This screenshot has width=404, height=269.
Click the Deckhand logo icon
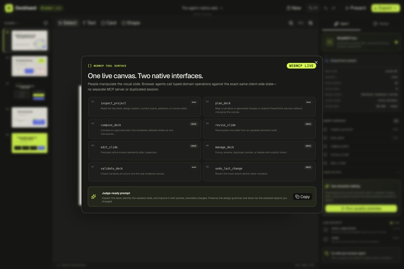(9, 8)
